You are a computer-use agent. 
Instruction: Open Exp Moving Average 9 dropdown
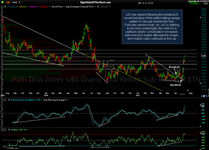[x=68, y=100]
